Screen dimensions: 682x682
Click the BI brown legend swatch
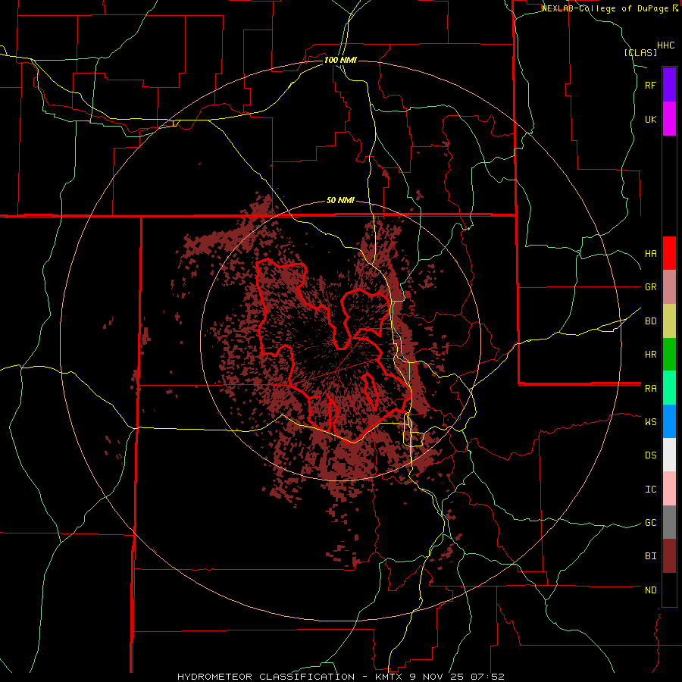click(669, 556)
